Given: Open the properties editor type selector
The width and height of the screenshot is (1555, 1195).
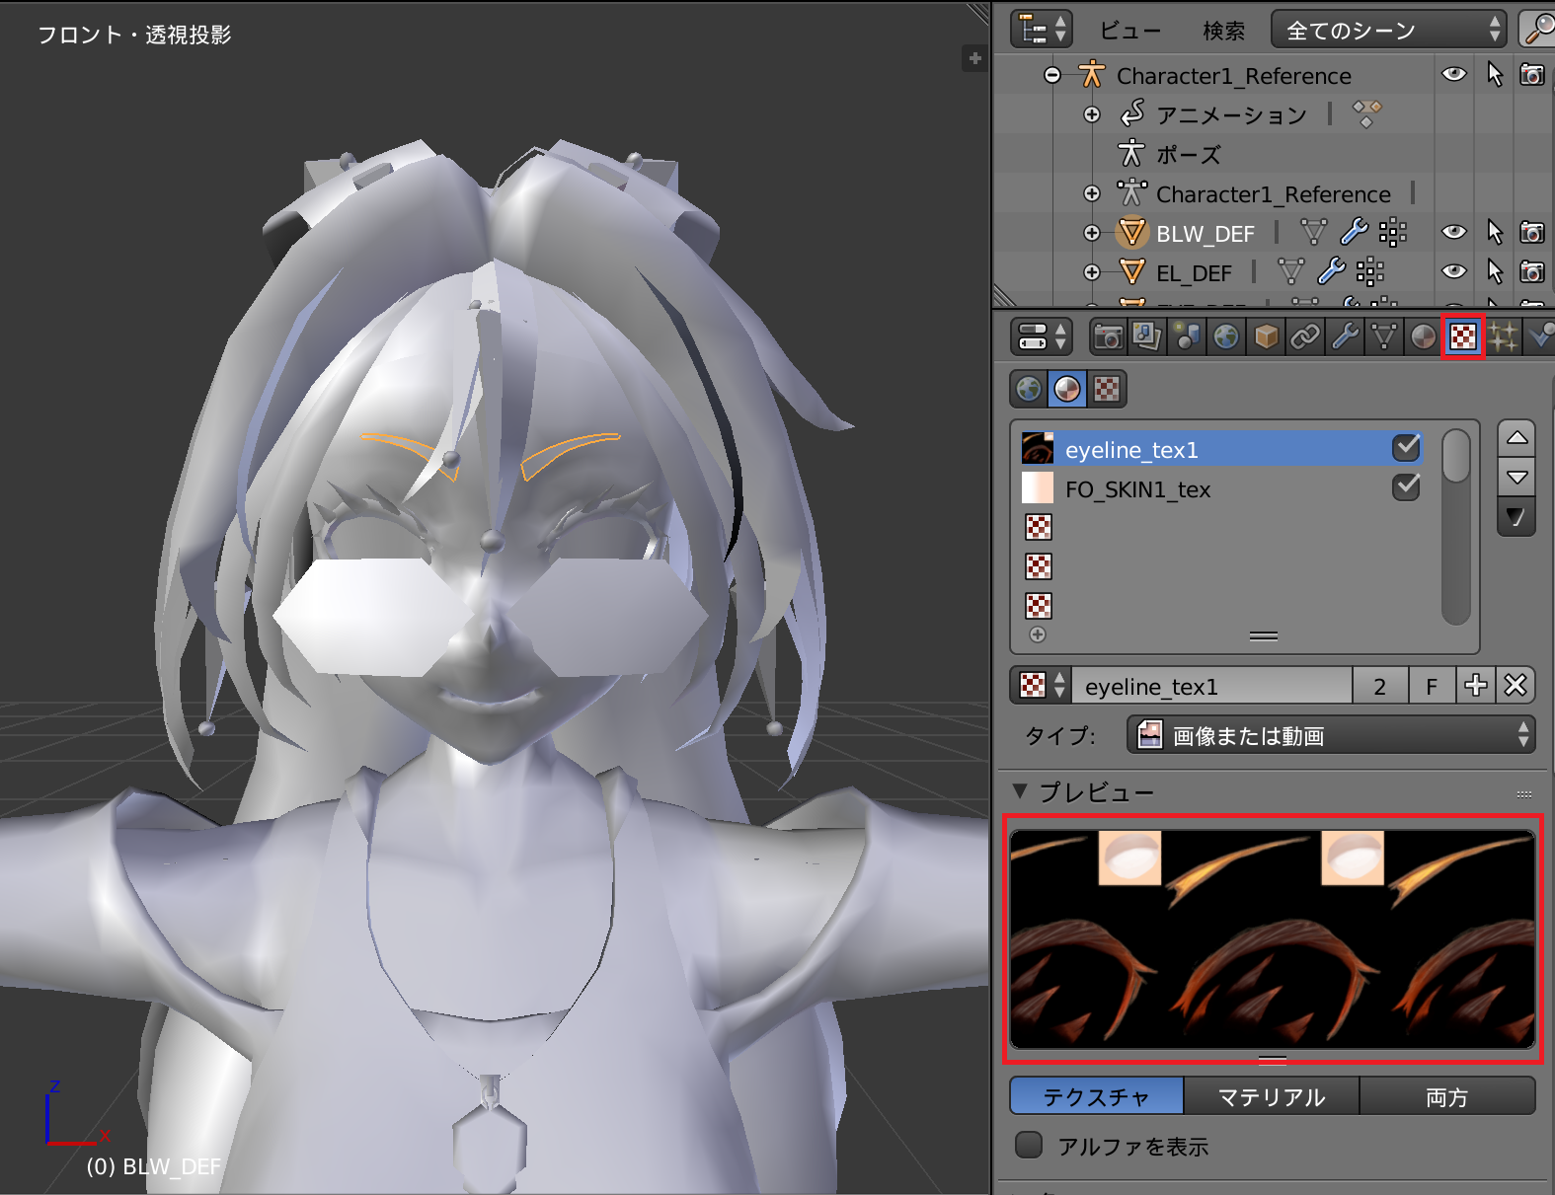Looking at the screenshot, I should coord(1041,336).
